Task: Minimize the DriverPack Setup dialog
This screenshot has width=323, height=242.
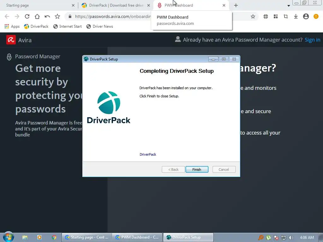Action: pos(214,59)
